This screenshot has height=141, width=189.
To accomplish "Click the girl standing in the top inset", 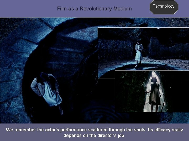I will point(139,54).
